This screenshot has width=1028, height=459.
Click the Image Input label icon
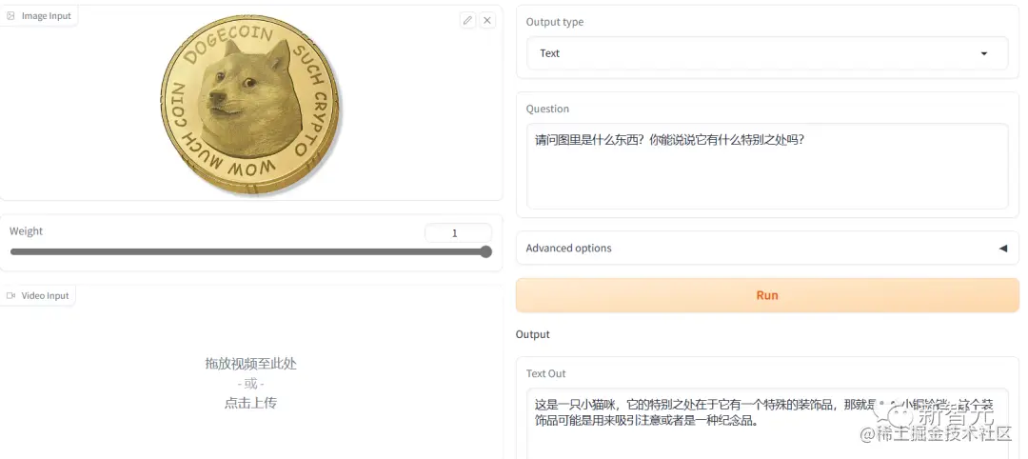tap(10, 16)
